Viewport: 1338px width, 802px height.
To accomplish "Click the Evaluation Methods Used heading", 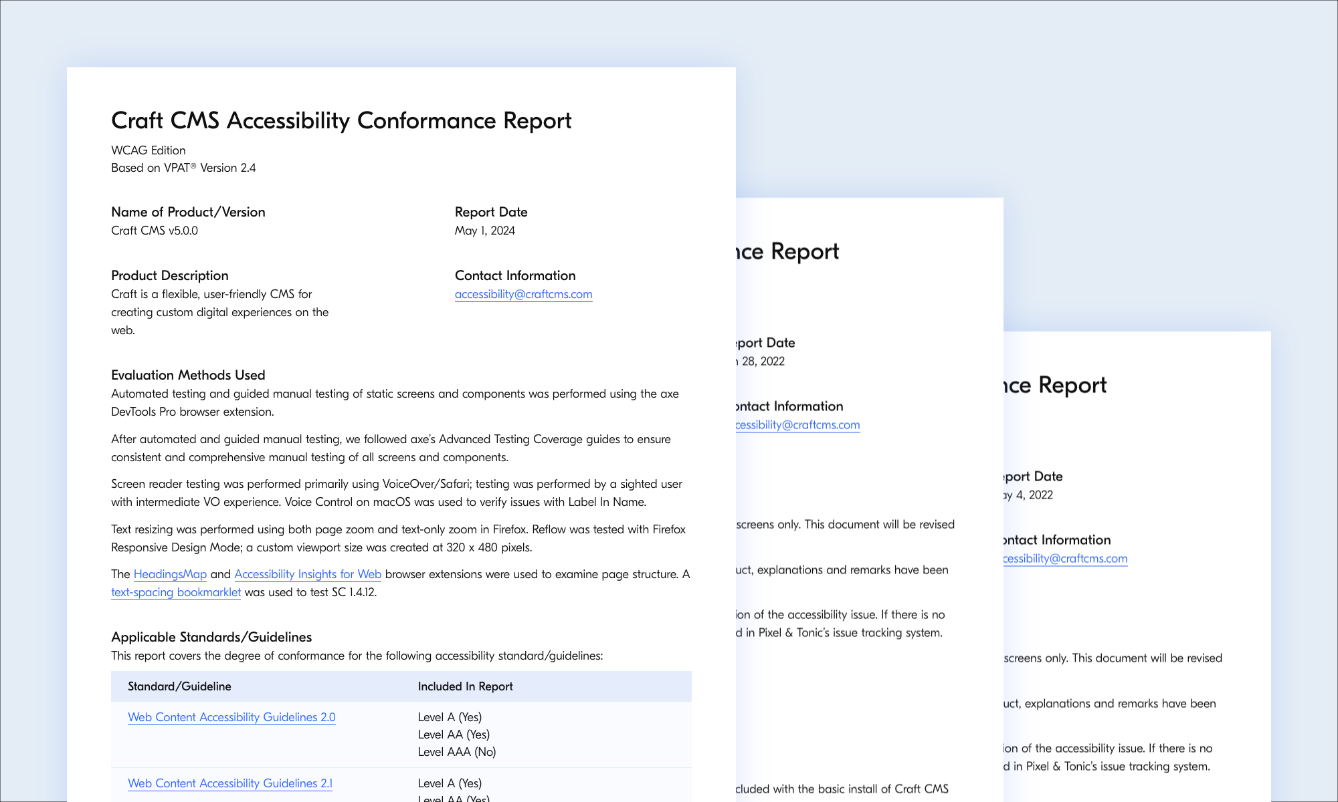I will [188, 375].
